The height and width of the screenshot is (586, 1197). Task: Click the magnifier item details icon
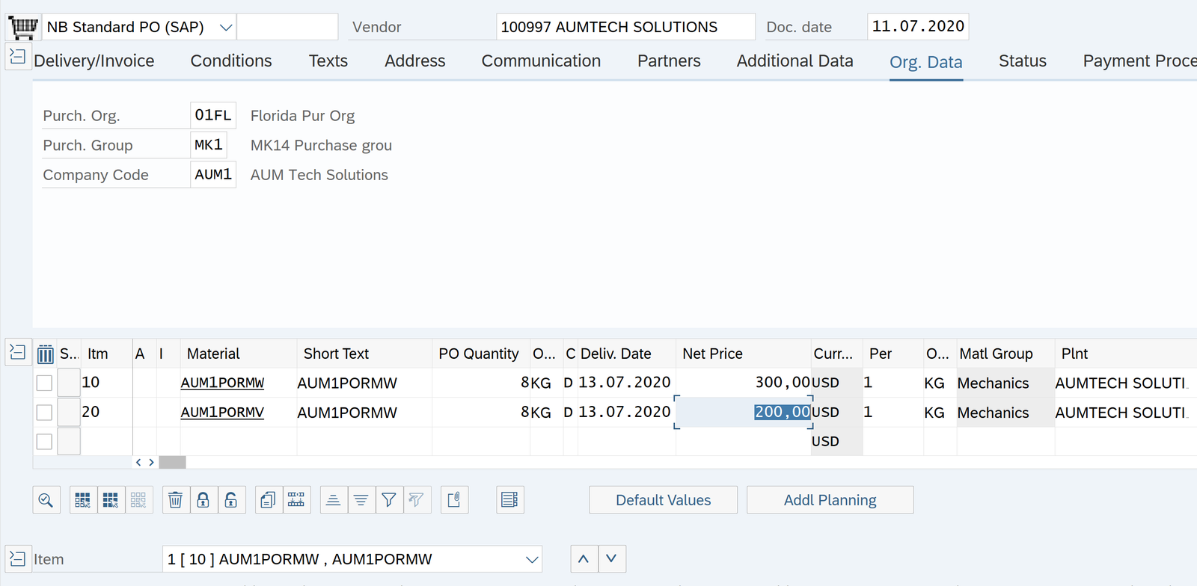tap(46, 500)
